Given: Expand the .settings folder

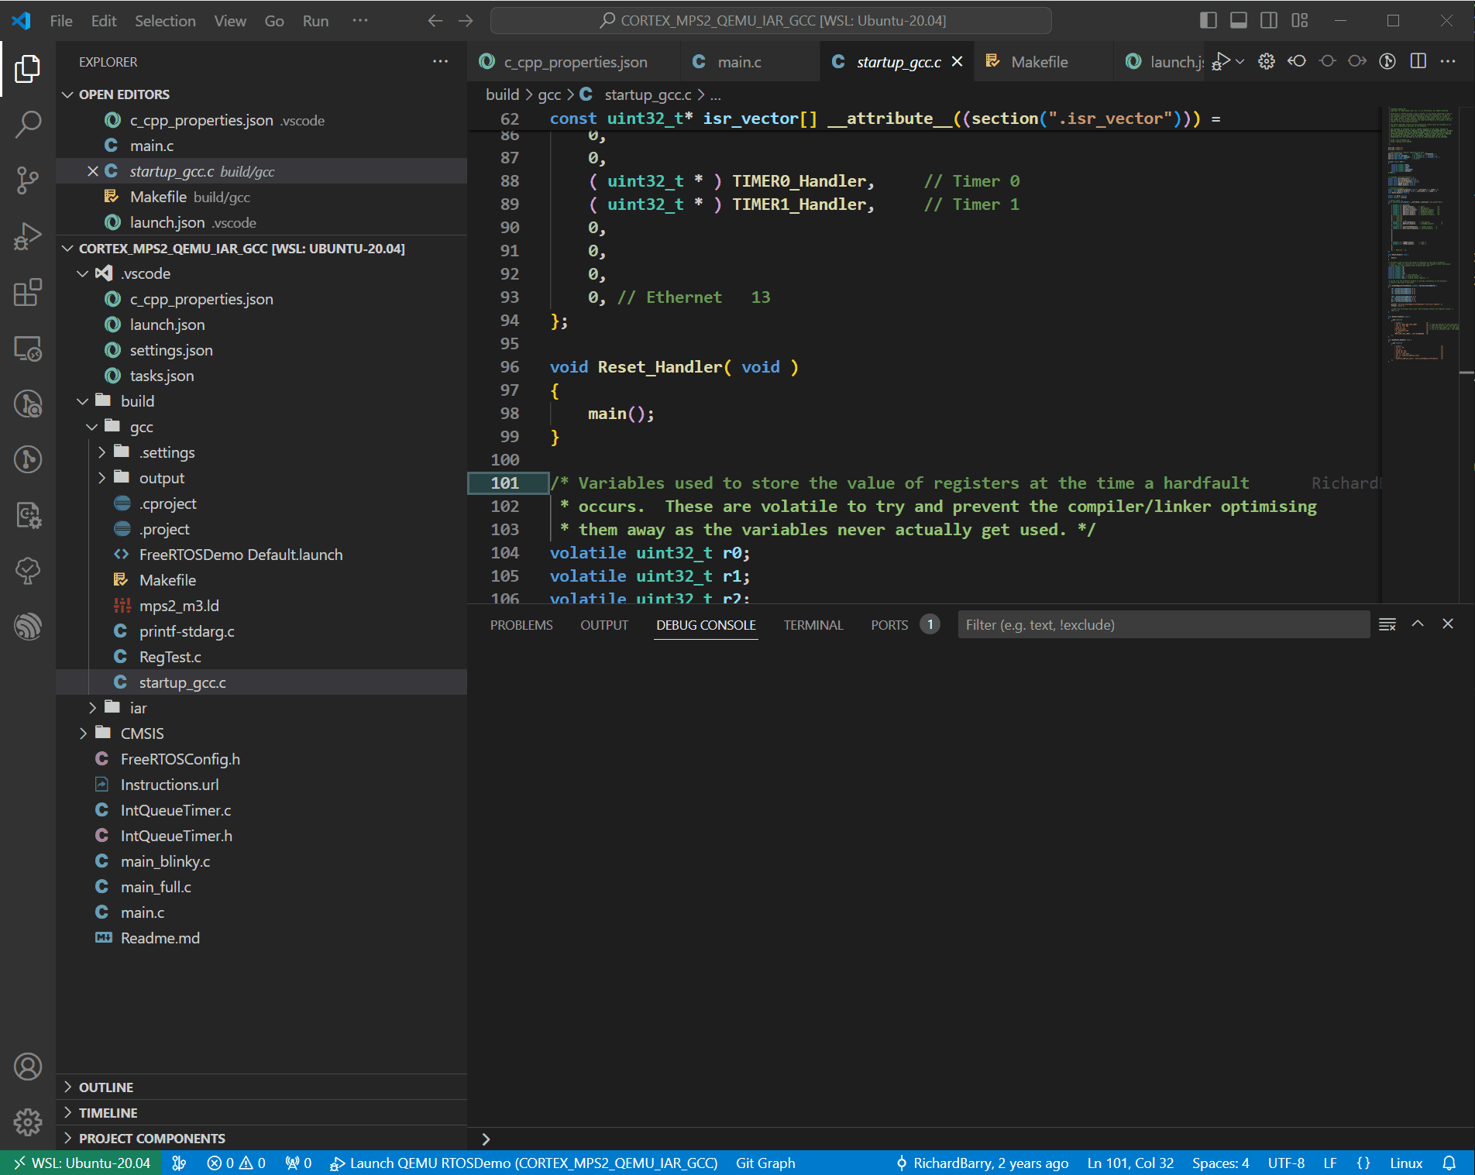Looking at the screenshot, I should (101, 452).
